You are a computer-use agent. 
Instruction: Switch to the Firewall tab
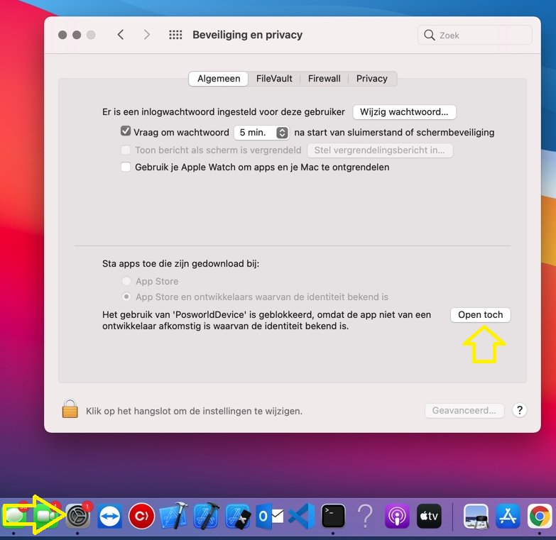click(324, 78)
